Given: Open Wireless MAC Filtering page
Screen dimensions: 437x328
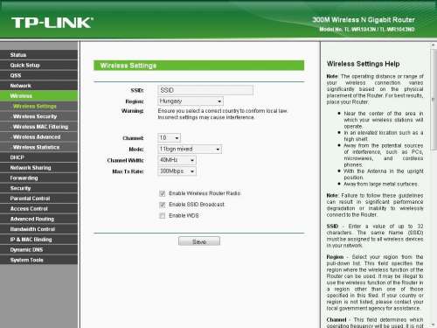Looking at the screenshot, I should point(38,127).
